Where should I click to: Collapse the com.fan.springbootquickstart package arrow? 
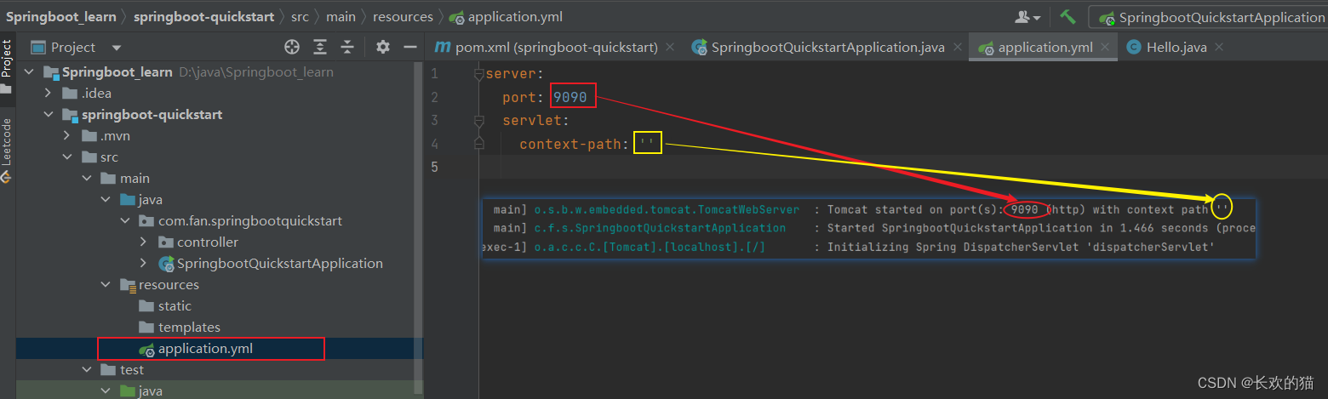124,221
